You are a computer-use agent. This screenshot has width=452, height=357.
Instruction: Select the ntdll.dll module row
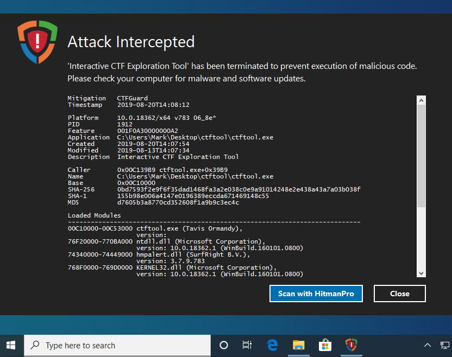166,241
